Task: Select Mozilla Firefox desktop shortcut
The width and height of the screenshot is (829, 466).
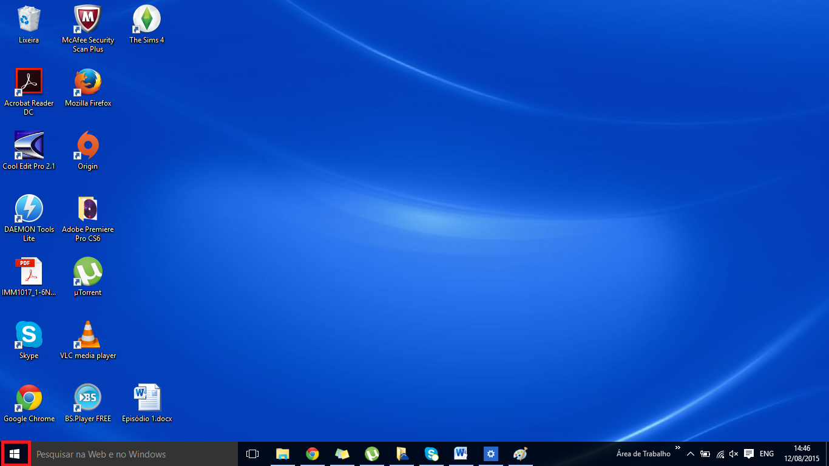Action: click(x=88, y=88)
